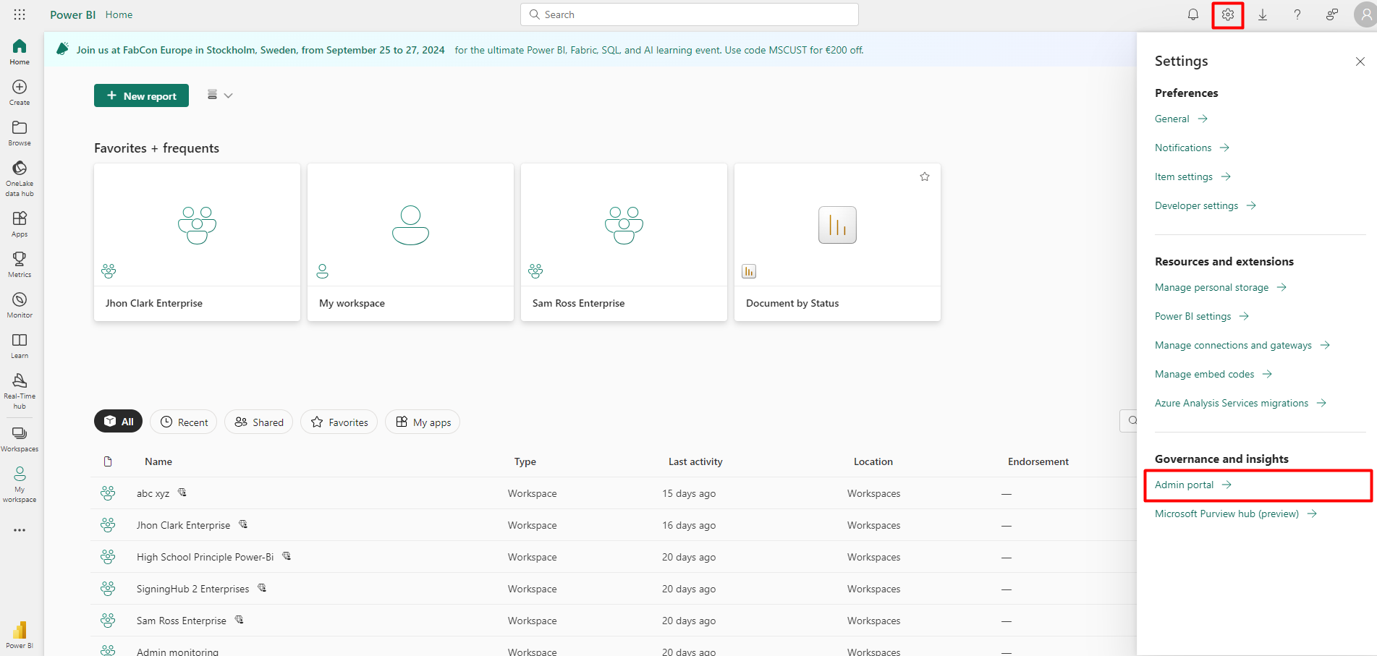Viewport: 1377px width, 656px height.
Task: Open Item settings link
Action: pos(1192,176)
